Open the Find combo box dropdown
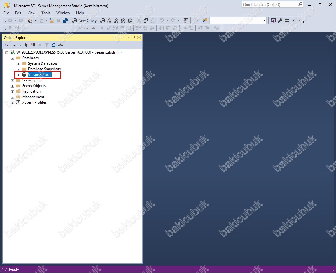 click(264, 20)
